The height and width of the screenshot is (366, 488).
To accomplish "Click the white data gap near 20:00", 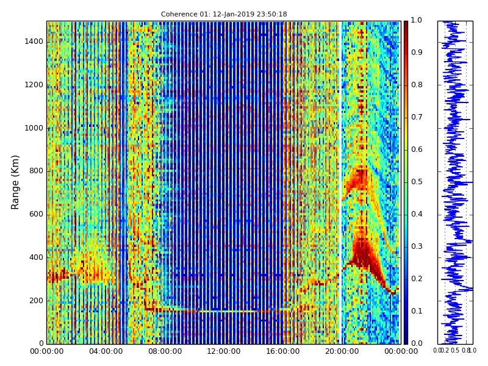I will pyautogui.click(x=340, y=182).
